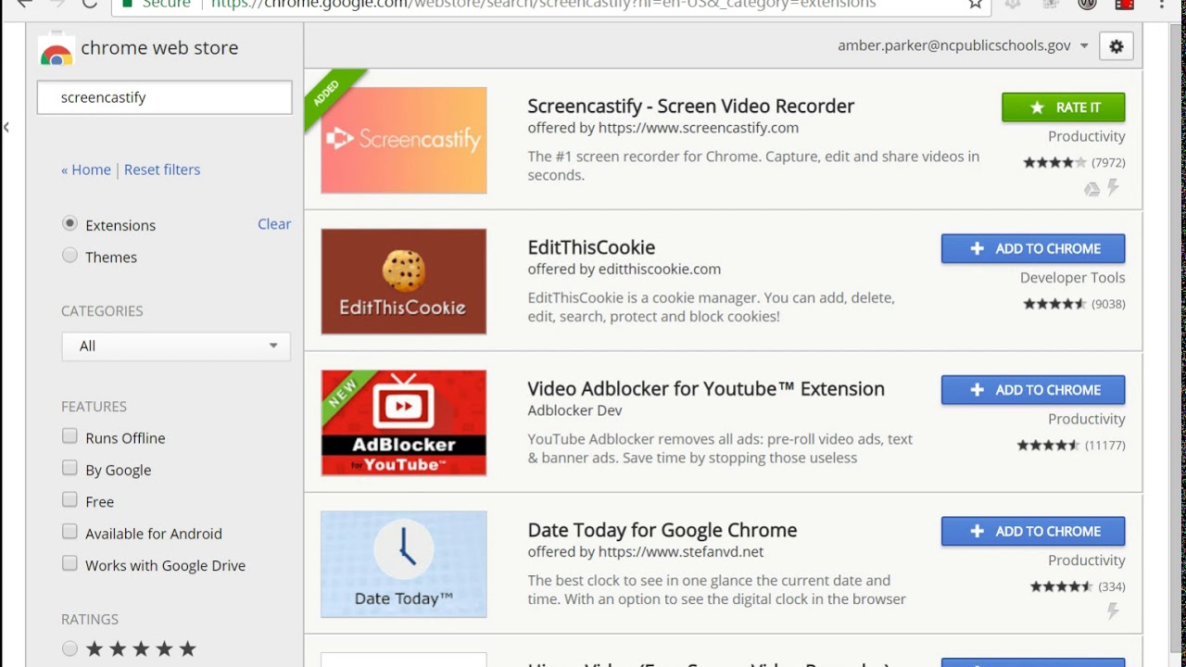Click the search box containing 'screencastify'

click(x=165, y=97)
